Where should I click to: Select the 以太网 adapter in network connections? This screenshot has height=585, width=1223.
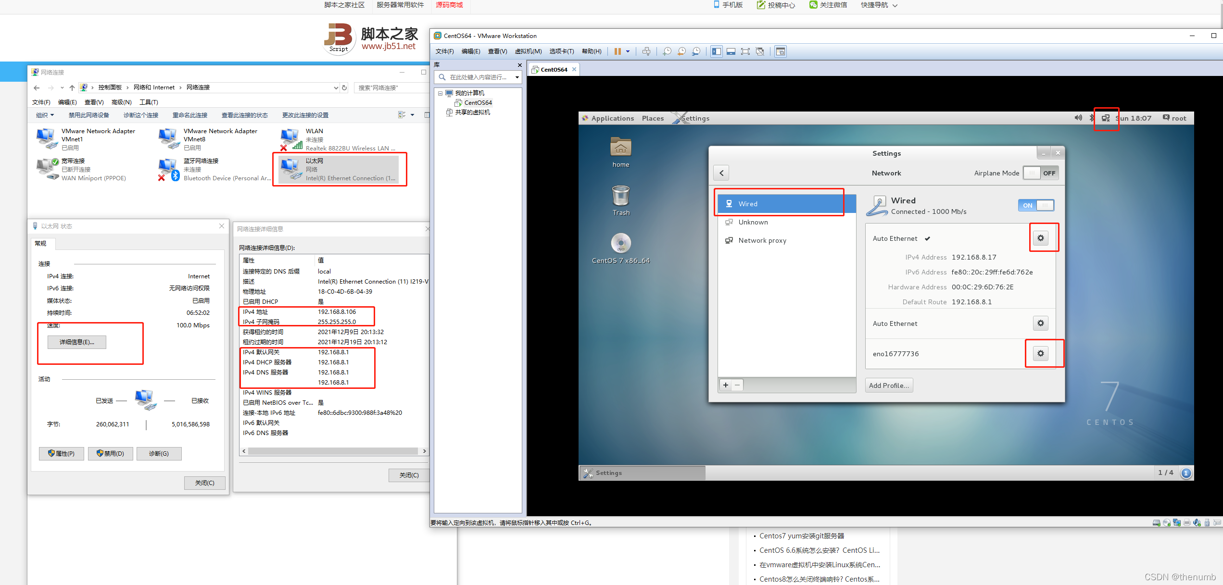[x=340, y=169]
